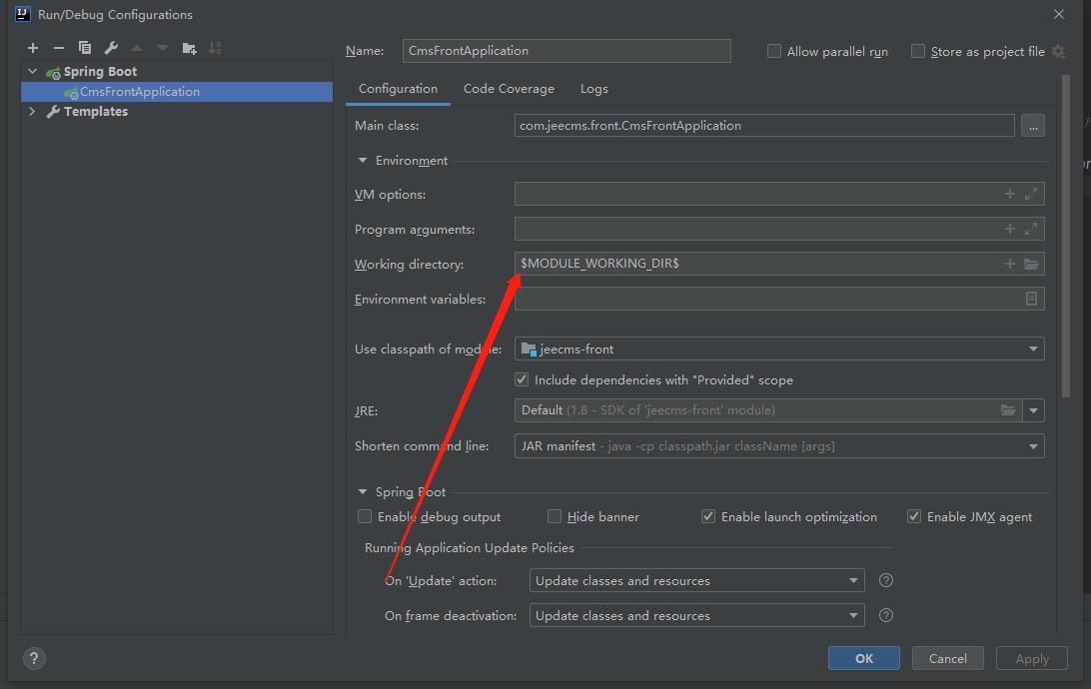Click the Copy Configuration icon
Screen dimensions: 1091x689
pos(85,48)
